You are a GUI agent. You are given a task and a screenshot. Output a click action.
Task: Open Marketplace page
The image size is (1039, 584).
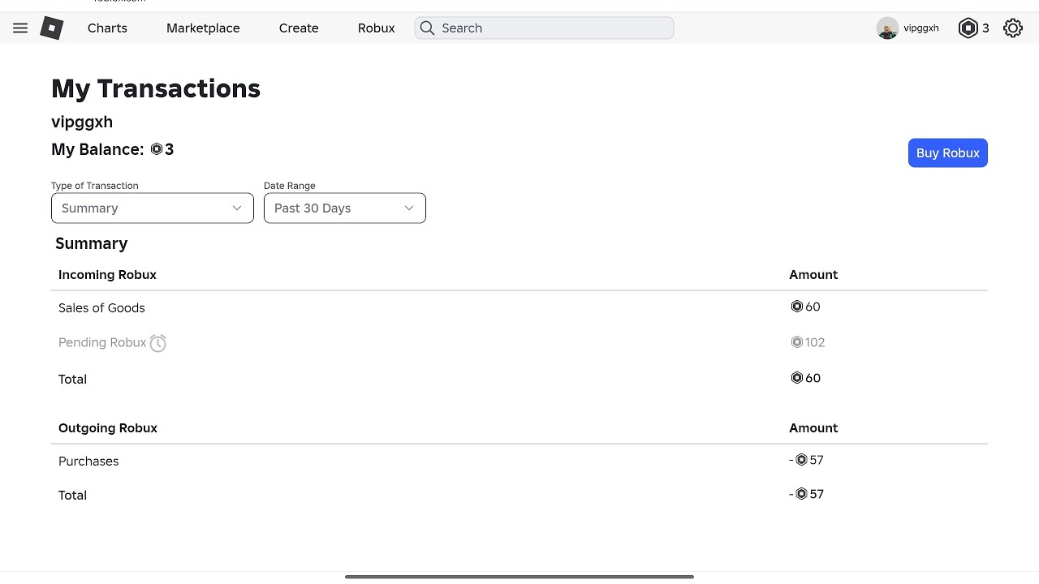203,28
